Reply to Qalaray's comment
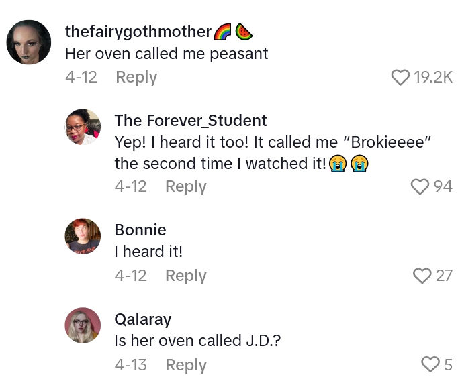The height and width of the screenshot is (381, 458). pyautogui.click(x=186, y=365)
